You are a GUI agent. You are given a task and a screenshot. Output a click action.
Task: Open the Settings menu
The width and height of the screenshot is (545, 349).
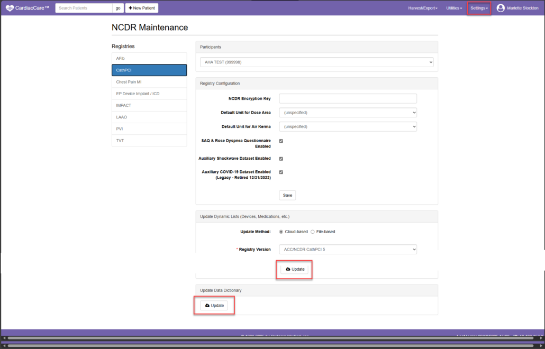click(479, 8)
